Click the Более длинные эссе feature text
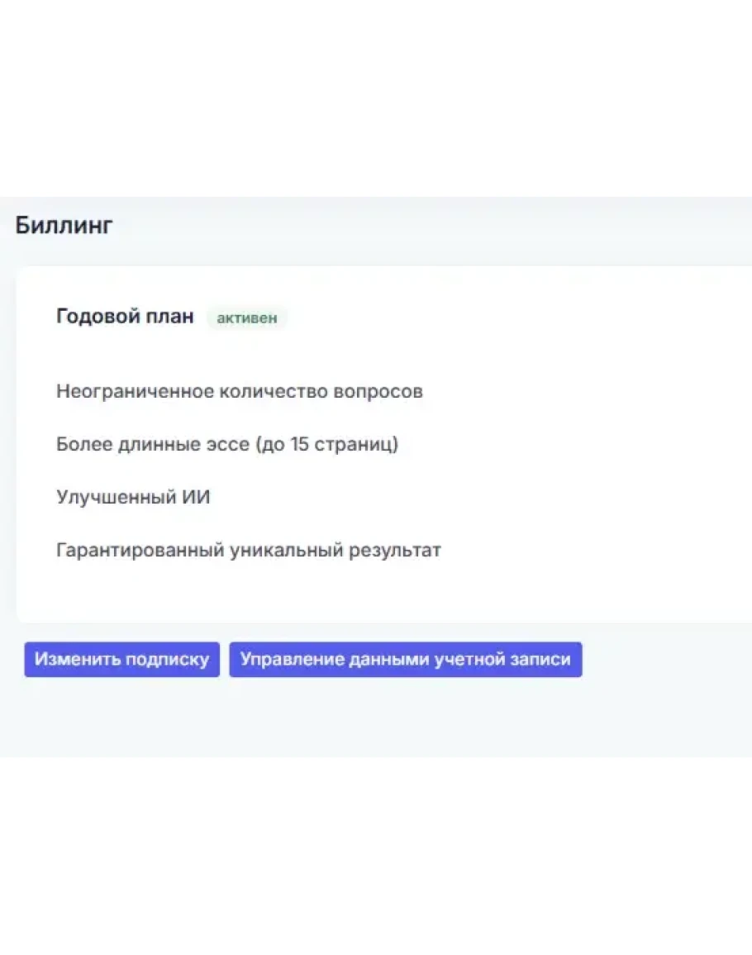Viewport: 752px width, 955px height. [227, 444]
